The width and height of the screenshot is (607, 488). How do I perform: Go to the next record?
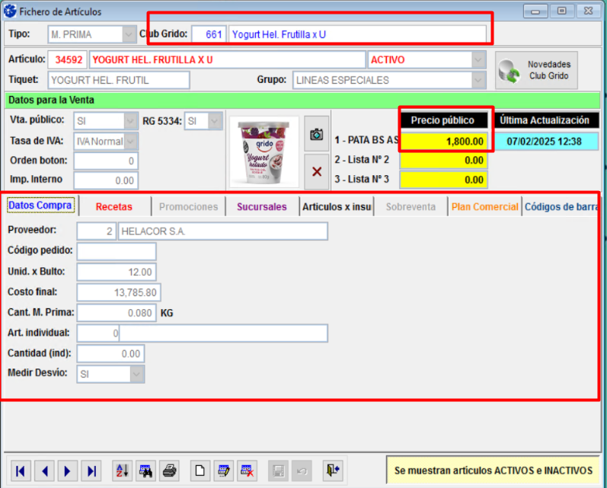point(68,470)
